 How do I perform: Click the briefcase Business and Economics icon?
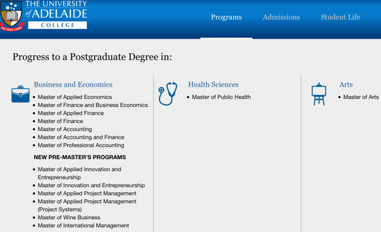(21, 94)
